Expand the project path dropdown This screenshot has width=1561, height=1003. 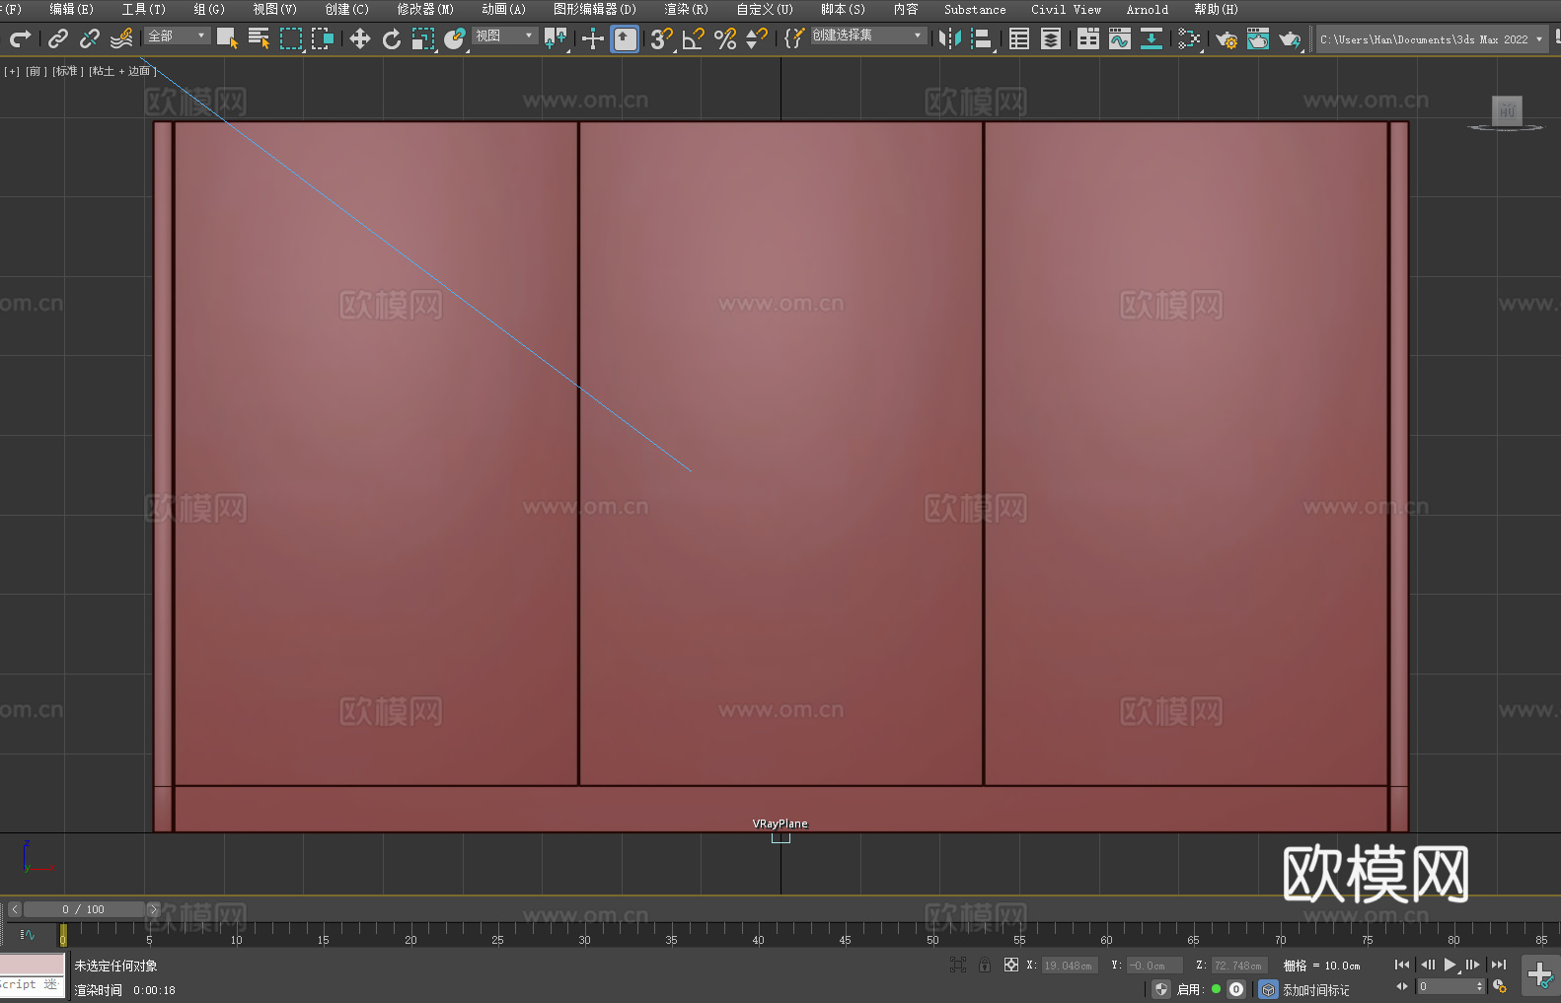pos(1539,39)
